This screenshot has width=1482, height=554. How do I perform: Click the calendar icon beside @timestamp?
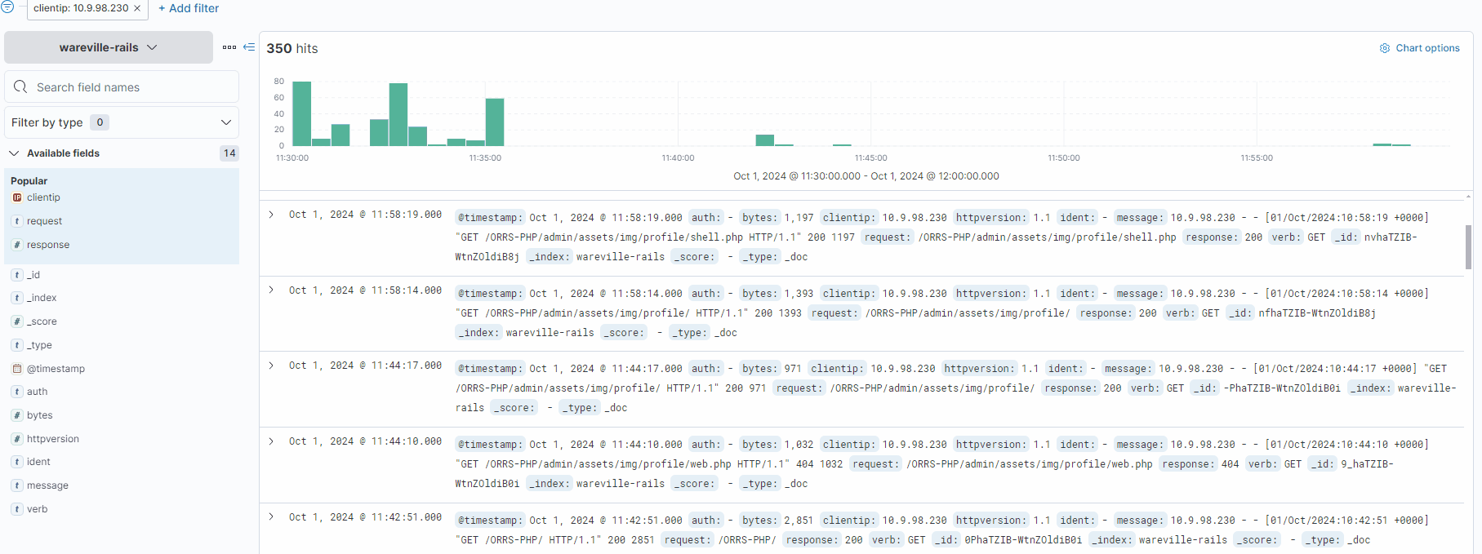point(17,369)
